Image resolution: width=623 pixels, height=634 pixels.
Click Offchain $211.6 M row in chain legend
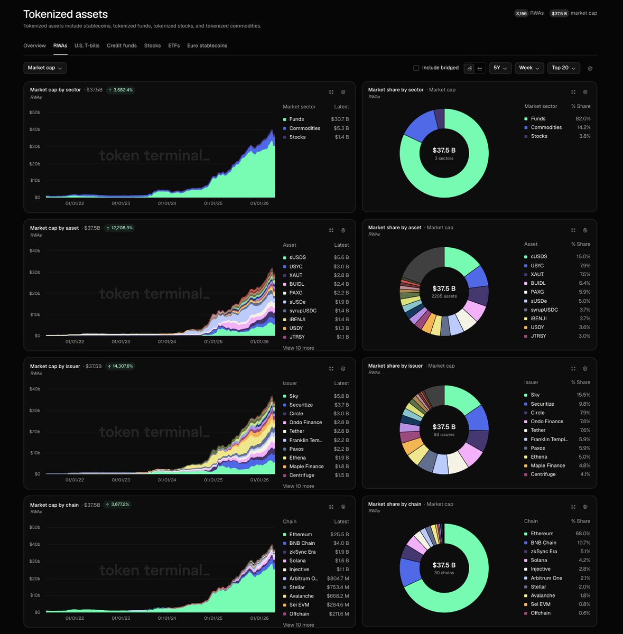point(315,614)
